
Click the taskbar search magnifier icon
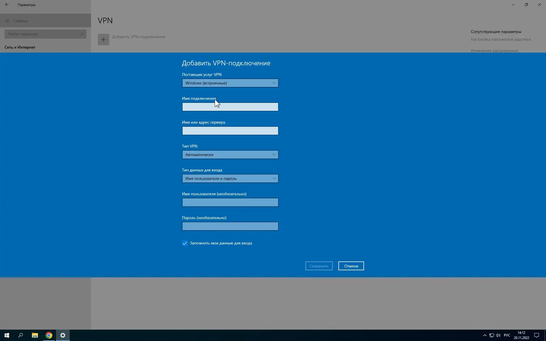click(20, 335)
